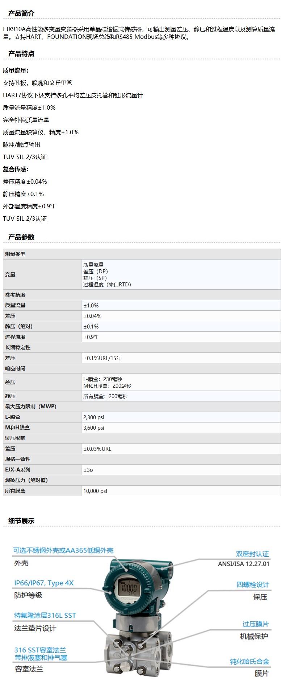Click the L-膜盒：230毫秒 value
This screenshot has width=281, height=694.
click(102, 379)
